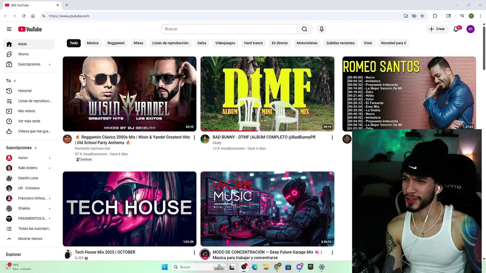Open options for the Wisin & Yandel video

(194, 138)
